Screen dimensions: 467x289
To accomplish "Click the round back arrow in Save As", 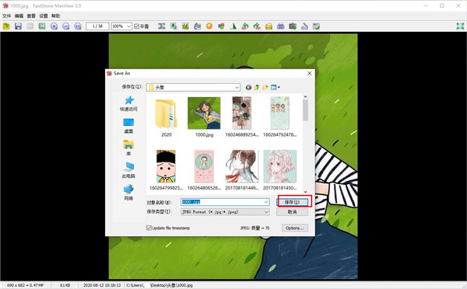I will (248, 87).
